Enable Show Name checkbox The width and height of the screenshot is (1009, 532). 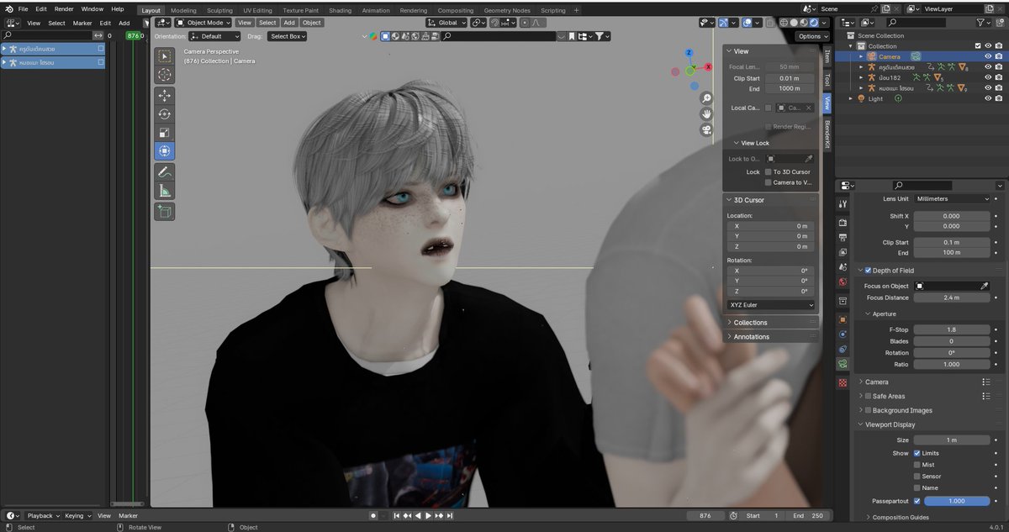(917, 487)
